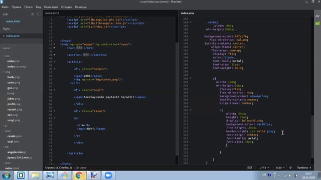321x180 pixels.
Task: Open sual.json in the file tree
Action: click(14, 141)
